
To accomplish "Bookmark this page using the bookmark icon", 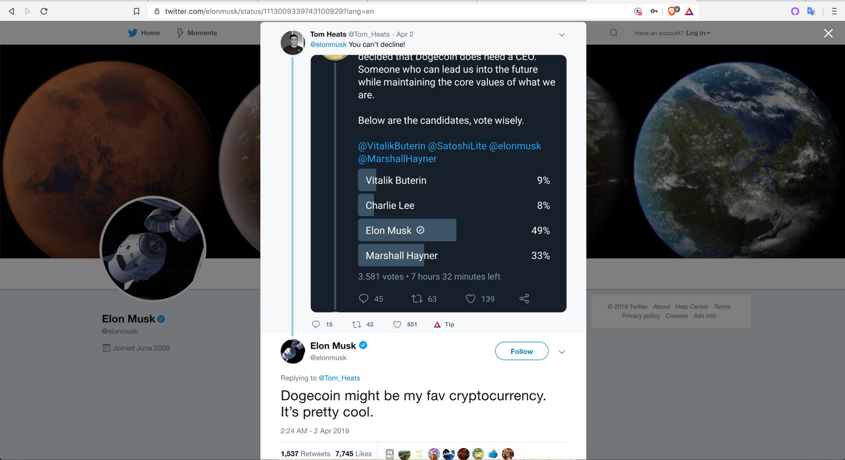I will pos(137,11).
